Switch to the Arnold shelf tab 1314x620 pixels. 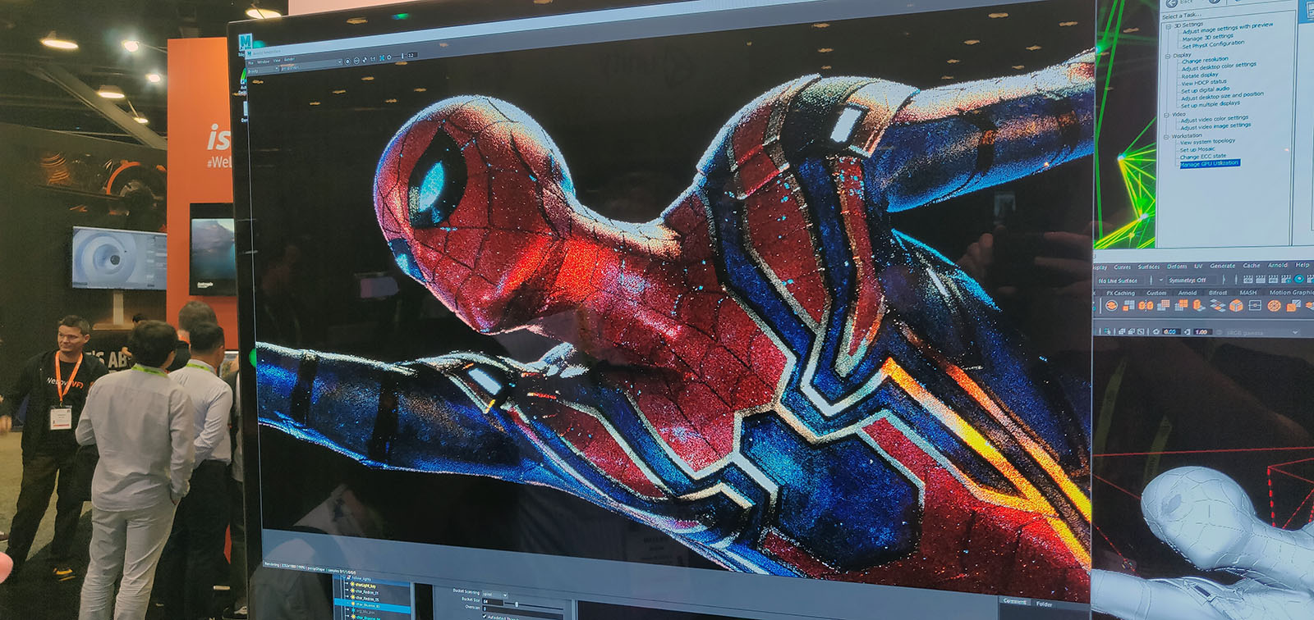[x=1188, y=293]
